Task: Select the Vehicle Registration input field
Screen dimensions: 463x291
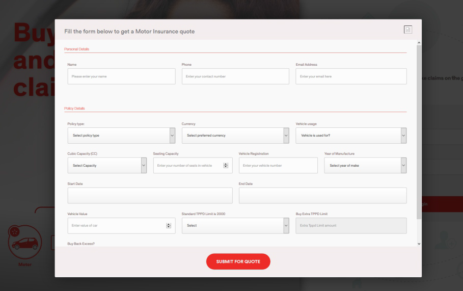Action: coord(278,165)
